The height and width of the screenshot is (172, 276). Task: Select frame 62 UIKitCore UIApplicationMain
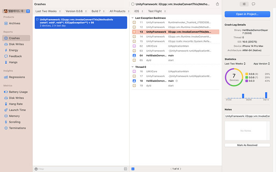pos(176,46)
